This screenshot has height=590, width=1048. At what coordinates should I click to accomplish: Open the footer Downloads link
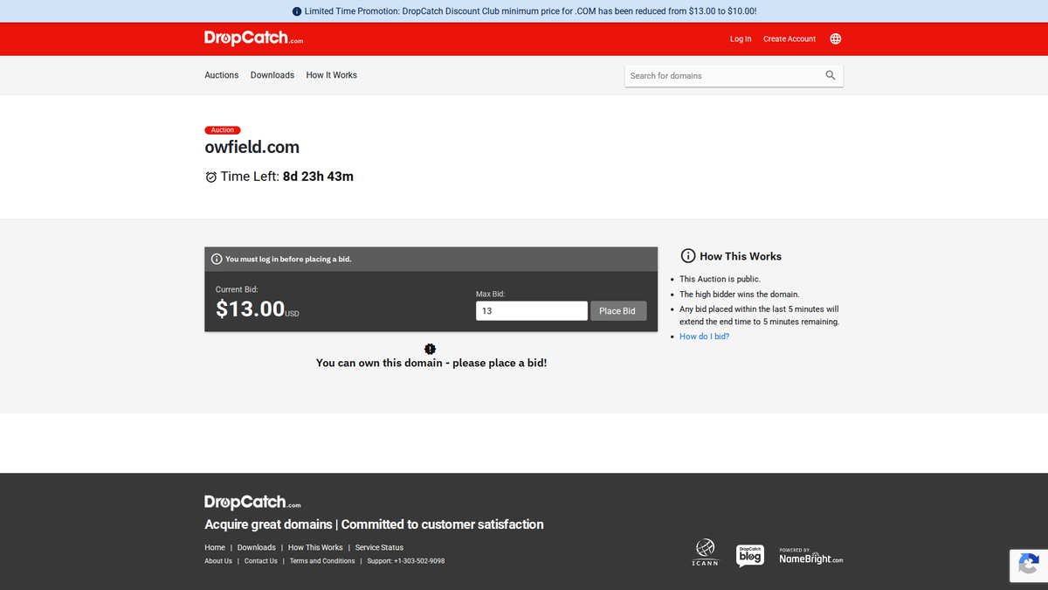tap(257, 548)
